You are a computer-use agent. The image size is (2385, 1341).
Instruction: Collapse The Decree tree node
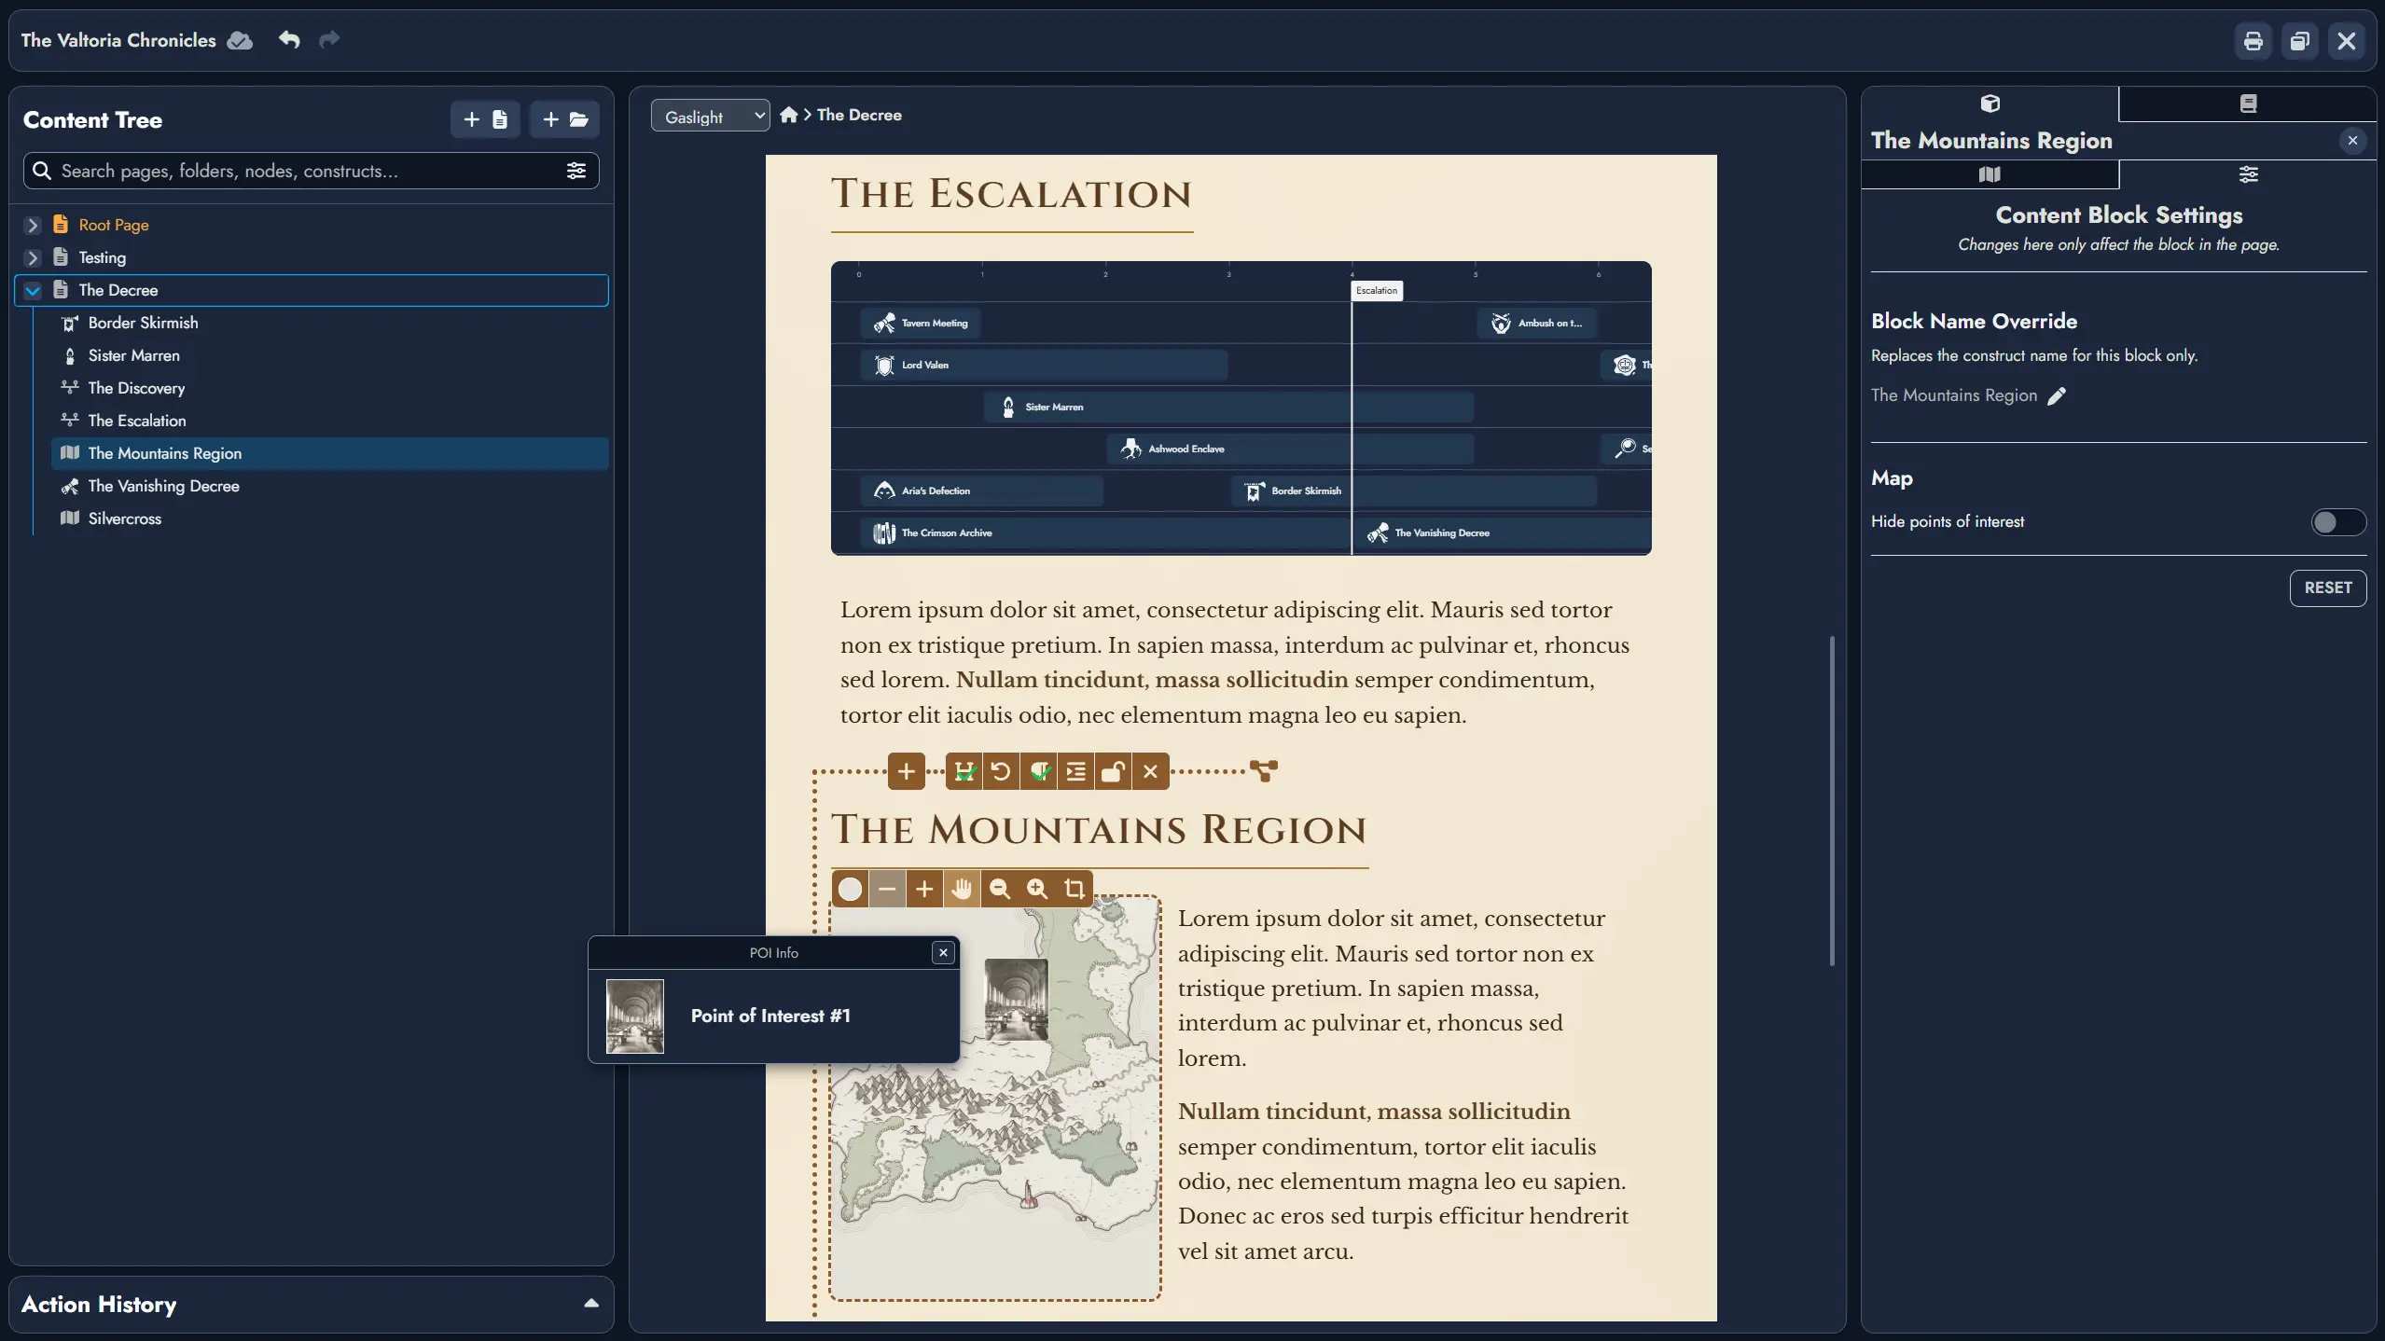(33, 290)
